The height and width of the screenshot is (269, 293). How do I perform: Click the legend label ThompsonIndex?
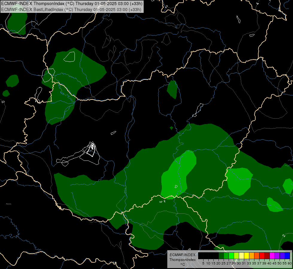pos(183,260)
